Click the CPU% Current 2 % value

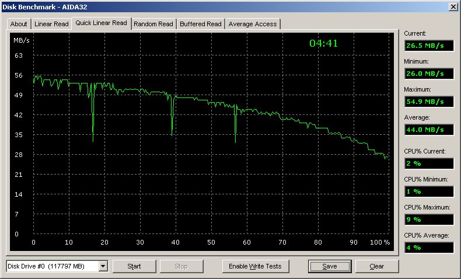pyautogui.click(x=429, y=164)
